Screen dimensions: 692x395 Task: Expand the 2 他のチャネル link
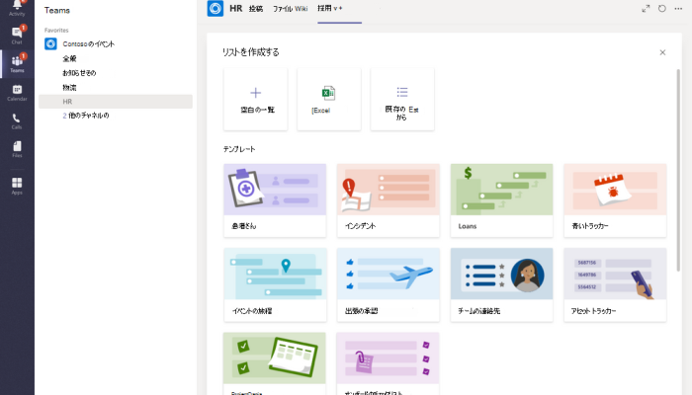pos(86,116)
